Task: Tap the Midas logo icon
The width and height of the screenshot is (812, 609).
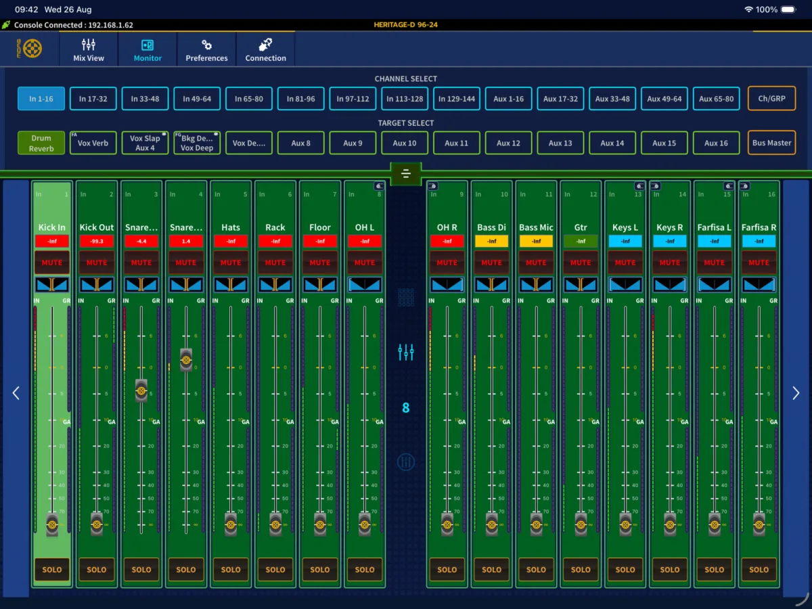Action: [30, 48]
